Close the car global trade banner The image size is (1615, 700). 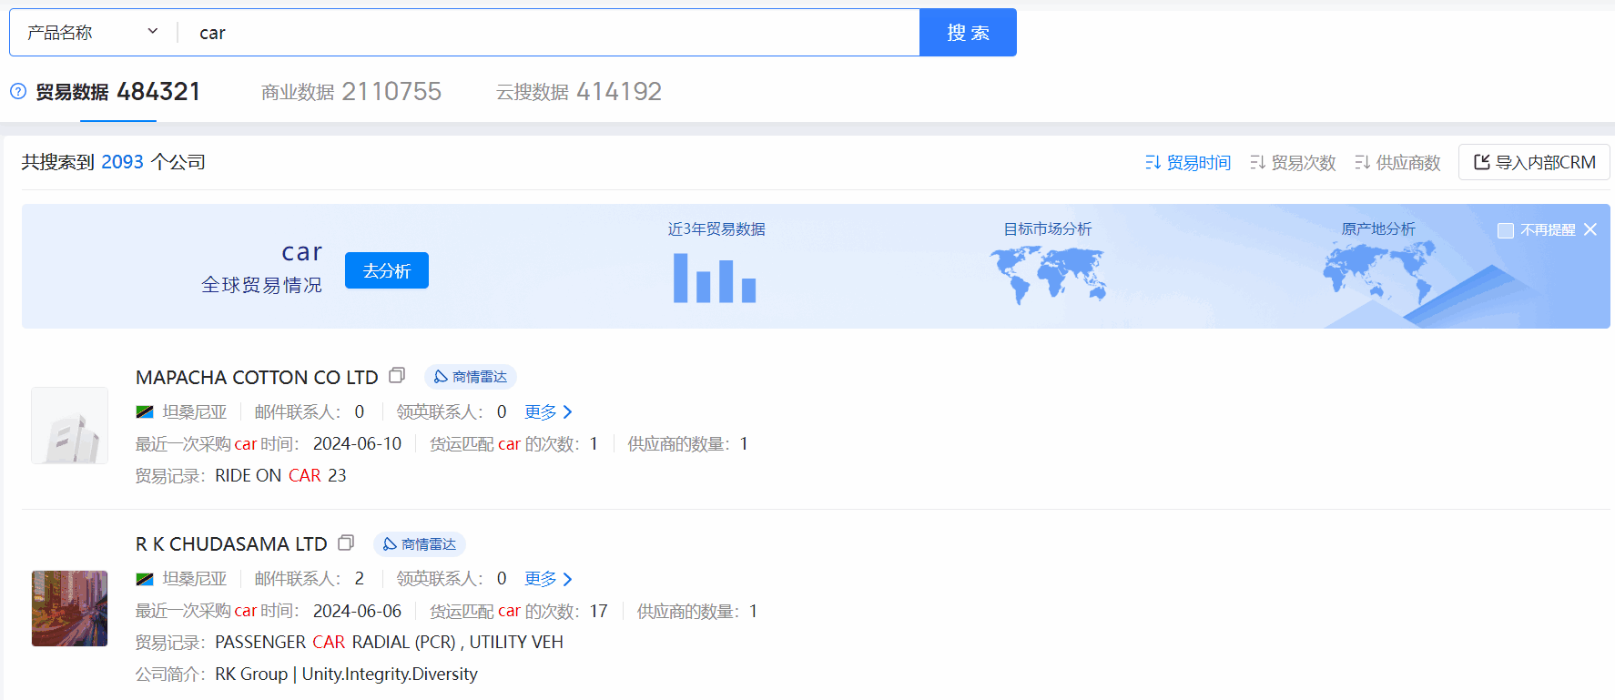[x=1590, y=229]
